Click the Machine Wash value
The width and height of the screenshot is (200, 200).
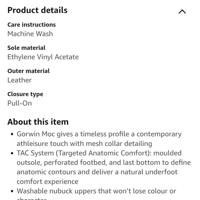(30, 34)
